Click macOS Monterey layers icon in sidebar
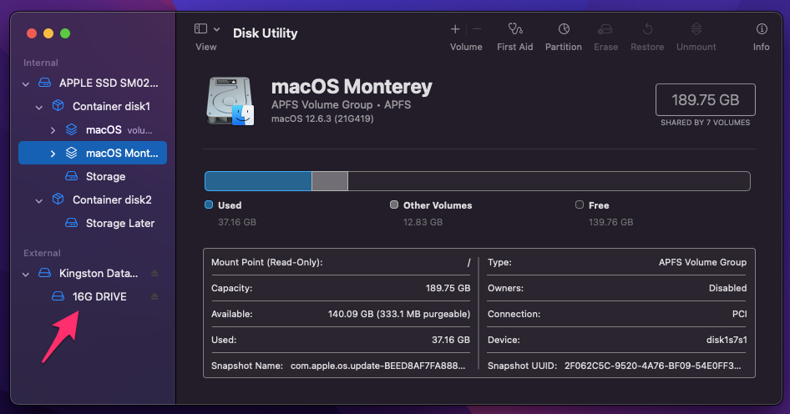The width and height of the screenshot is (790, 414). (x=72, y=153)
